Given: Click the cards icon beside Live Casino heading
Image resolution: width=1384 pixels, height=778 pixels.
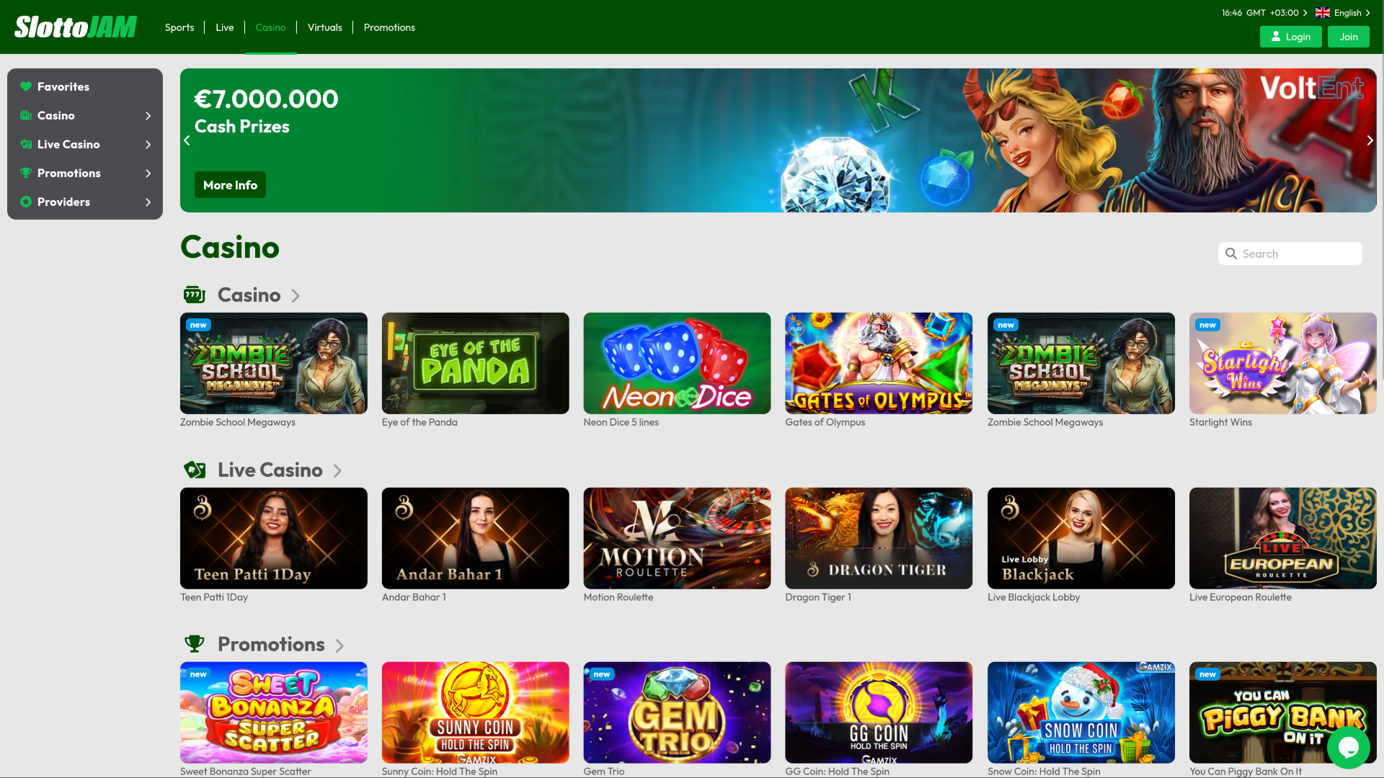Looking at the screenshot, I should 195,470.
